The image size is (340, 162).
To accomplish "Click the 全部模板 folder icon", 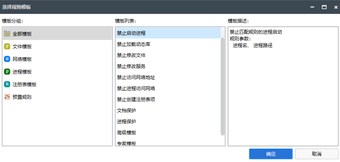I will pyautogui.click(x=7, y=34).
